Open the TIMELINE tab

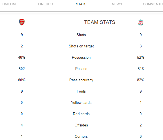(10, 4)
